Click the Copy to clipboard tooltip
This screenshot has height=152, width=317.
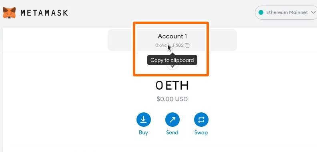coord(172,60)
